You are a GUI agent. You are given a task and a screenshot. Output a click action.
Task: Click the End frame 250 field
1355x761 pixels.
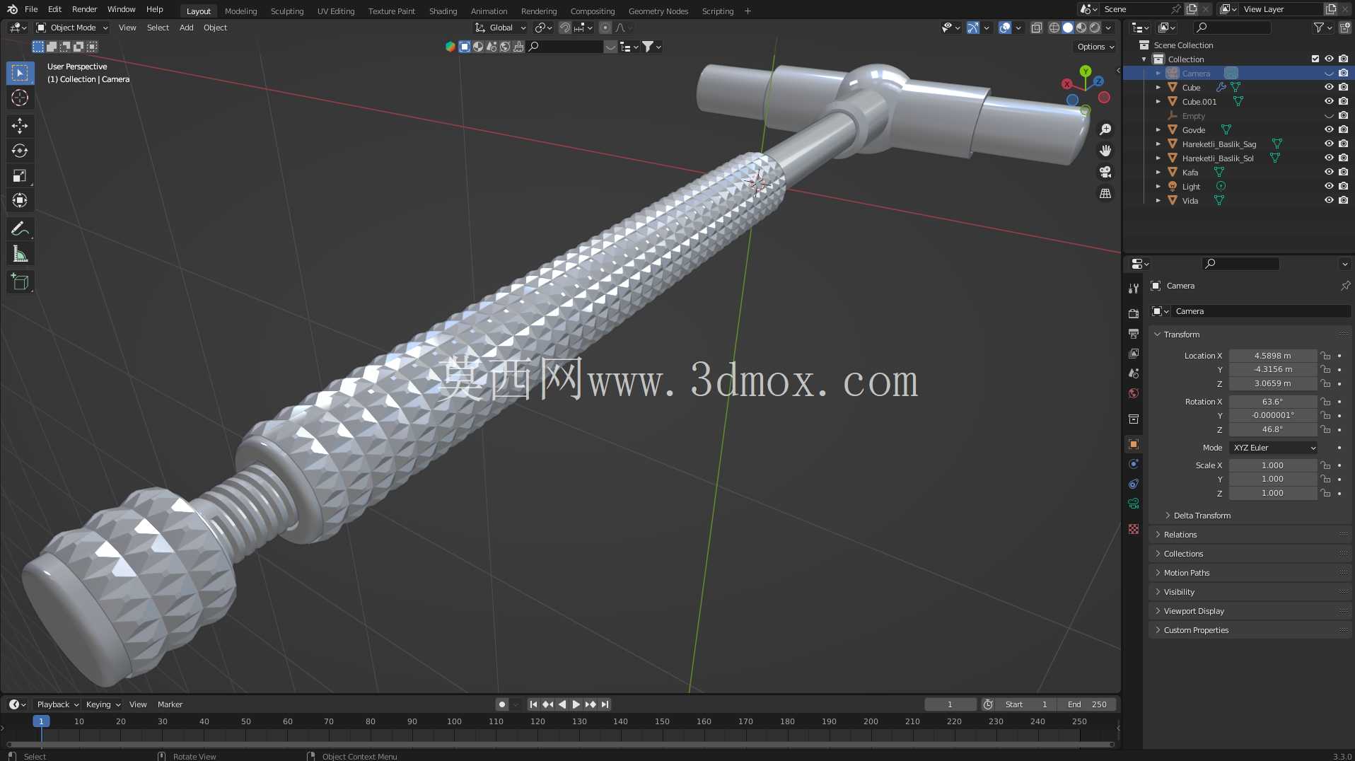point(1087,704)
